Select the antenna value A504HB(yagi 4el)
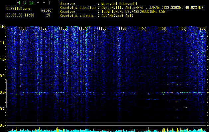209x132 pixels. (117, 16)
